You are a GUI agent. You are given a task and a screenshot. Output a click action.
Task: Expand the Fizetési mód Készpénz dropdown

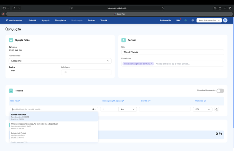coord(60,61)
